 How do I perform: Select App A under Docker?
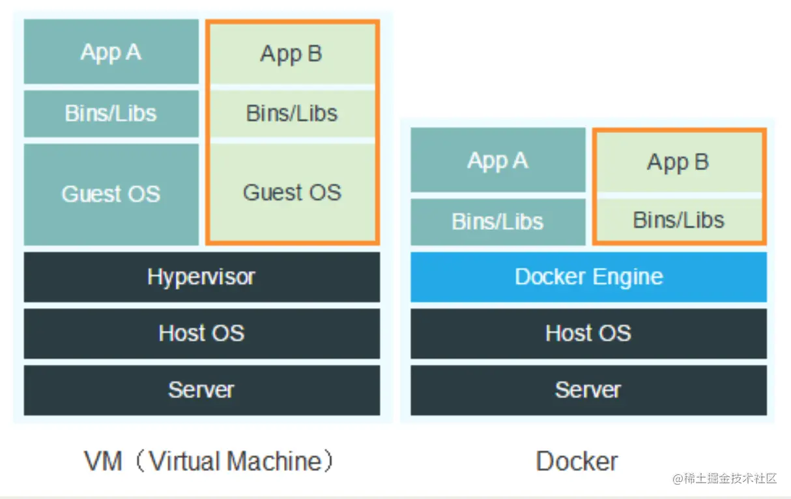[497, 161]
